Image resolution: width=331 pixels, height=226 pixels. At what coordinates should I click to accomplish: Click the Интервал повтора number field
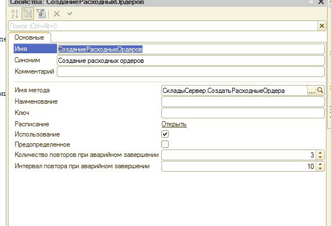click(x=239, y=166)
